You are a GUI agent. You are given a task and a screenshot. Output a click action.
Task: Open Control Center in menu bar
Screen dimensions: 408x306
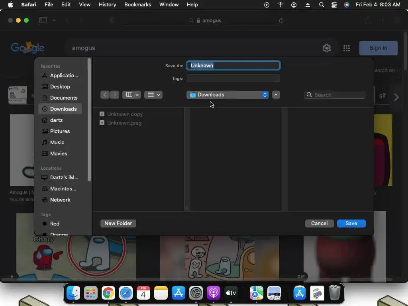pyautogui.click(x=334, y=5)
